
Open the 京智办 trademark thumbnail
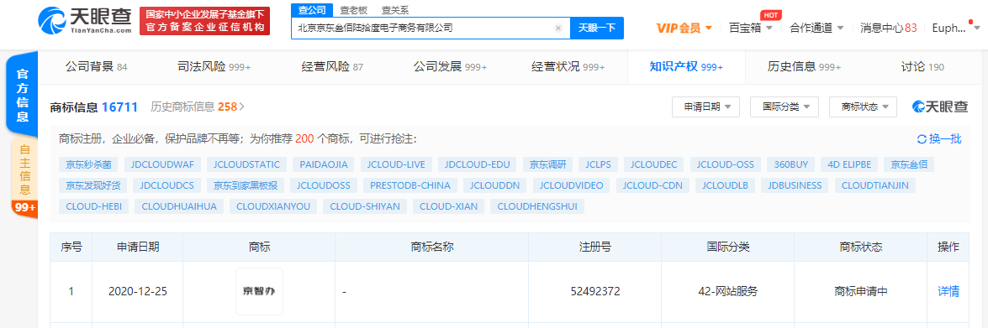pos(259,291)
